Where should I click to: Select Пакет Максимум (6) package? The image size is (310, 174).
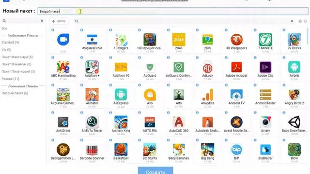point(17,57)
